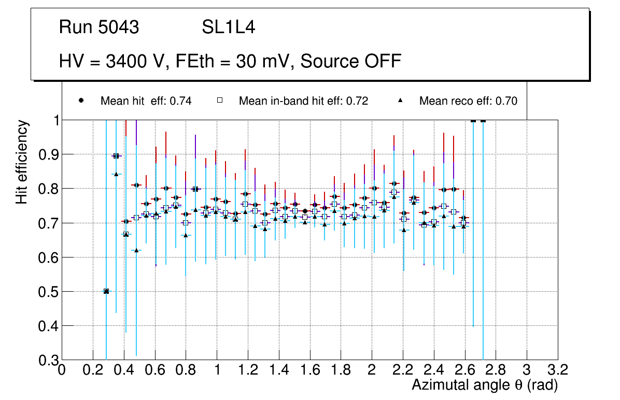620x400 pixels.
Task: Click the 'SL1L4' label in the title box
Action: (228, 27)
